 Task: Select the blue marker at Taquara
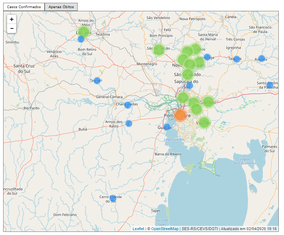point(237,59)
